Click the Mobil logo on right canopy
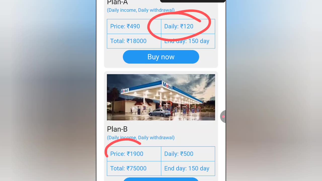This screenshot has height=181, width=322. tap(168, 86)
